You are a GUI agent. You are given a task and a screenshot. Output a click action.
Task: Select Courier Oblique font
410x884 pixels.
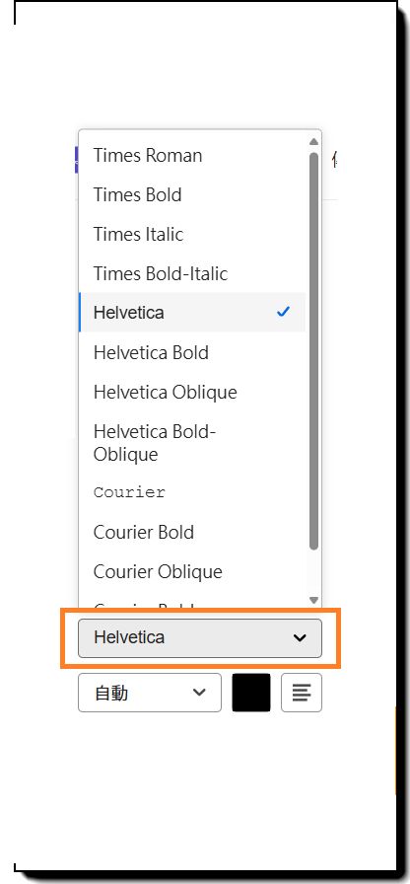(192, 571)
